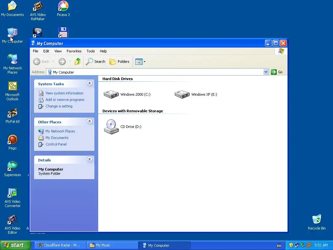Click the Safely Remove Hardware tray icon
This screenshot has height=250, width=333.
[303, 245]
